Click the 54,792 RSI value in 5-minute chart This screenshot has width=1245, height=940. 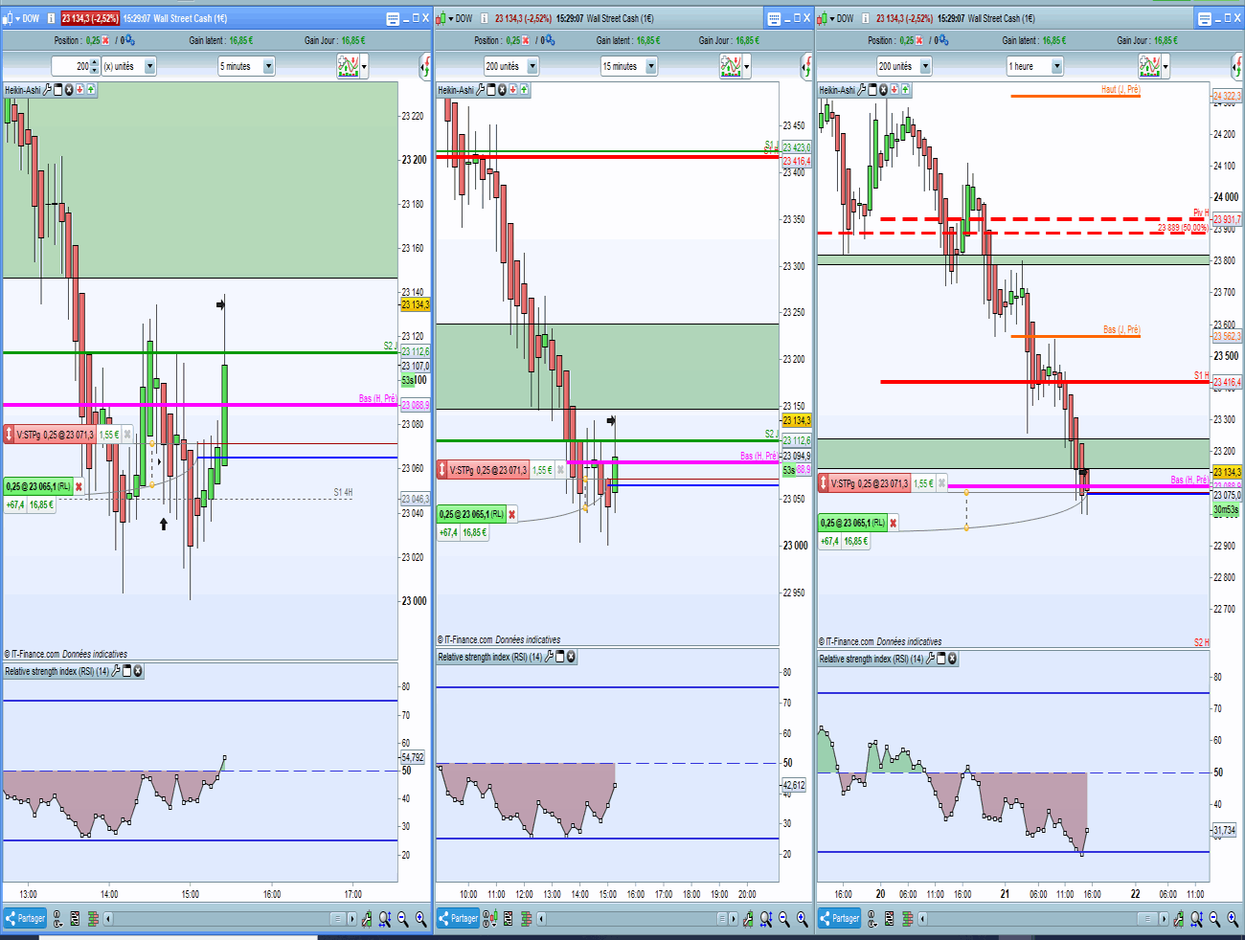pyautogui.click(x=413, y=757)
